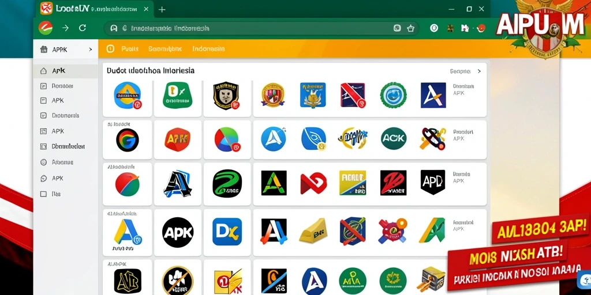Open a new browser tab with plus button

[162, 9]
